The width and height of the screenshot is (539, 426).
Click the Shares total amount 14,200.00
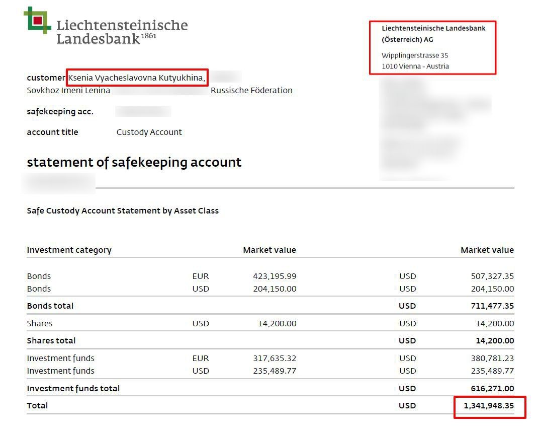click(x=495, y=340)
